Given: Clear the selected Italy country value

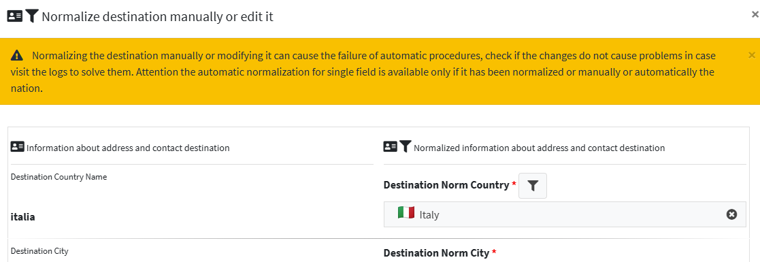Looking at the screenshot, I should (731, 214).
